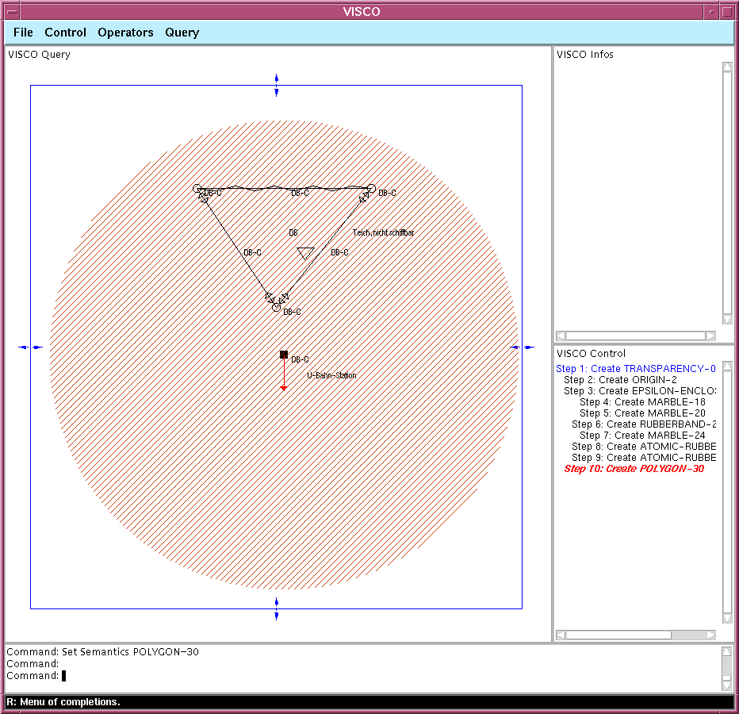
Task: Open the Operators menu
Action: pyautogui.click(x=125, y=33)
